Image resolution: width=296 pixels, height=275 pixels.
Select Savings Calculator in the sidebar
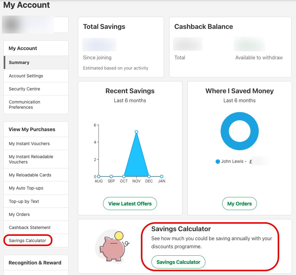28,241
